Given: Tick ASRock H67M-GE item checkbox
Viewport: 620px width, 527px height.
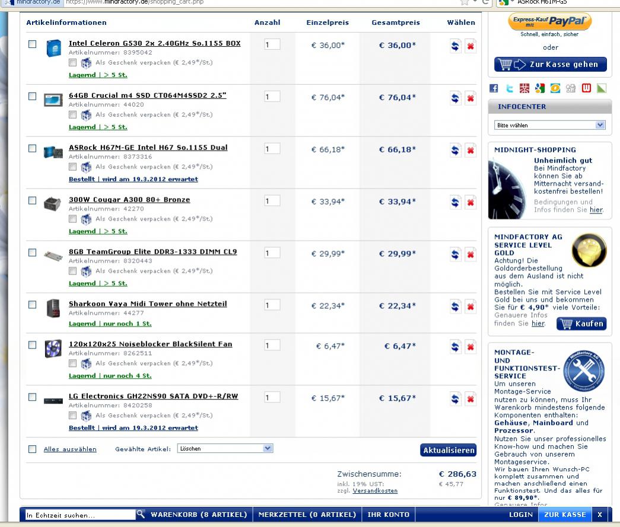Looking at the screenshot, I should pyautogui.click(x=33, y=149).
